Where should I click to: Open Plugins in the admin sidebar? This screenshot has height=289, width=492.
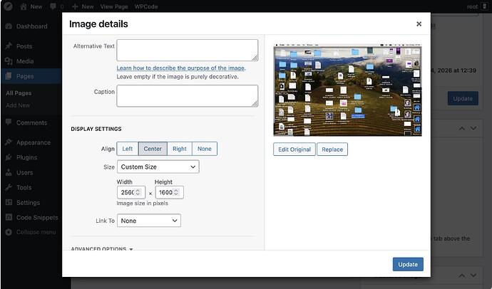point(26,157)
